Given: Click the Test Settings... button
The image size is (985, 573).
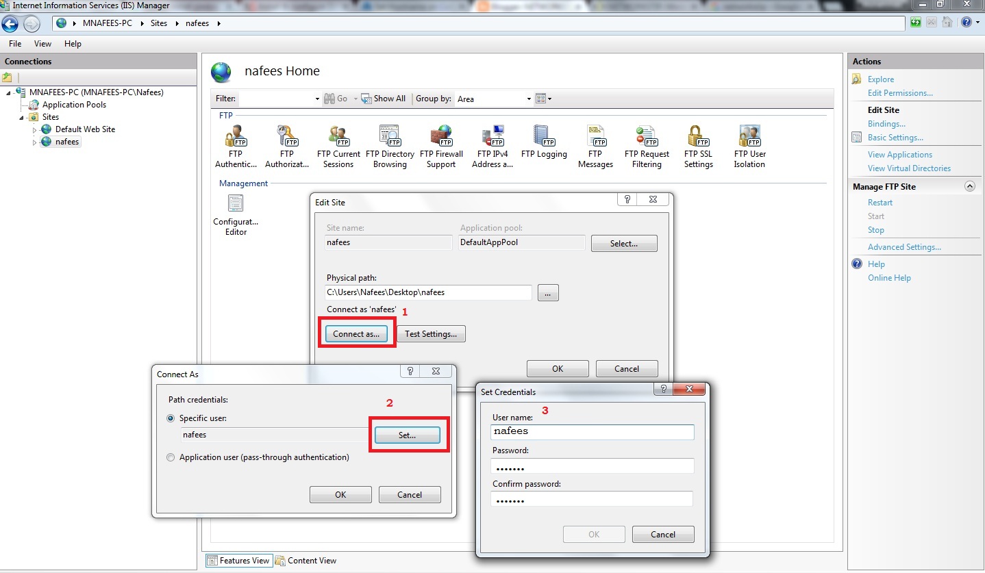Looking at the screenshot, I should (431, 334).
